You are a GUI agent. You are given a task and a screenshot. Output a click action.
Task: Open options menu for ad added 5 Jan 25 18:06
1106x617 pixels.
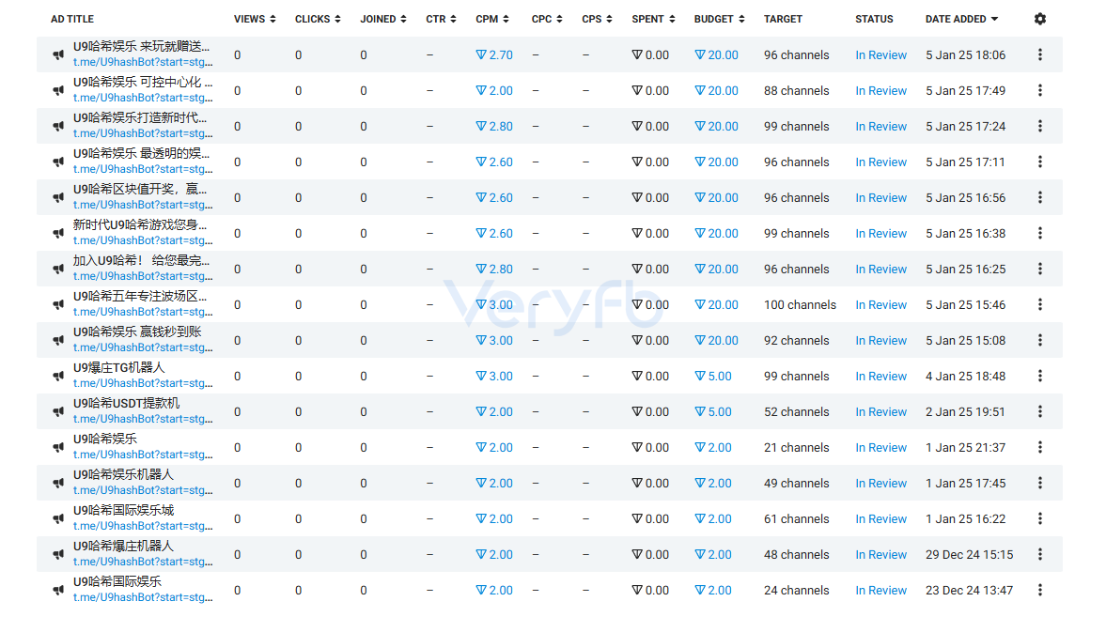coord(1039,55)
